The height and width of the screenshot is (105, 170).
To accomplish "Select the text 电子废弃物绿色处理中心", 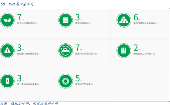I will (x=145, y=23).
